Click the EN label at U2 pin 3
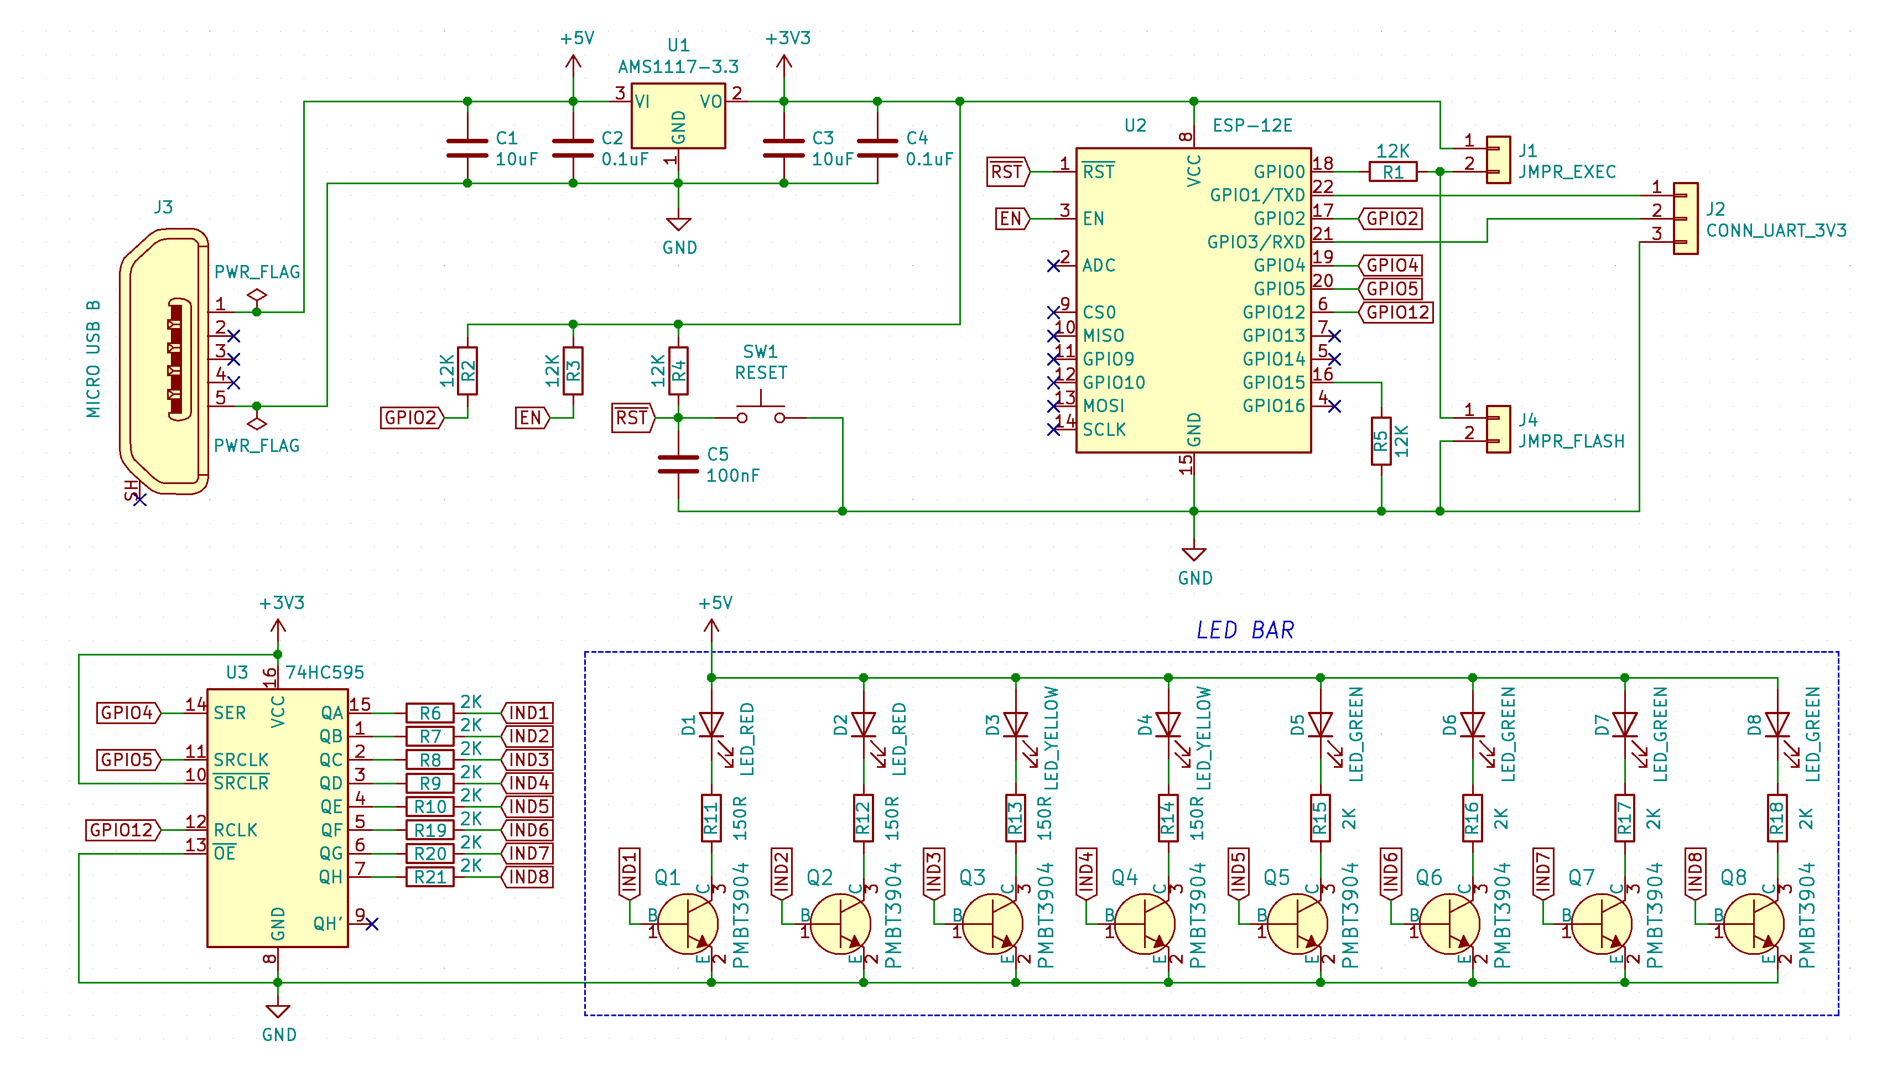 coord(1012,219)
